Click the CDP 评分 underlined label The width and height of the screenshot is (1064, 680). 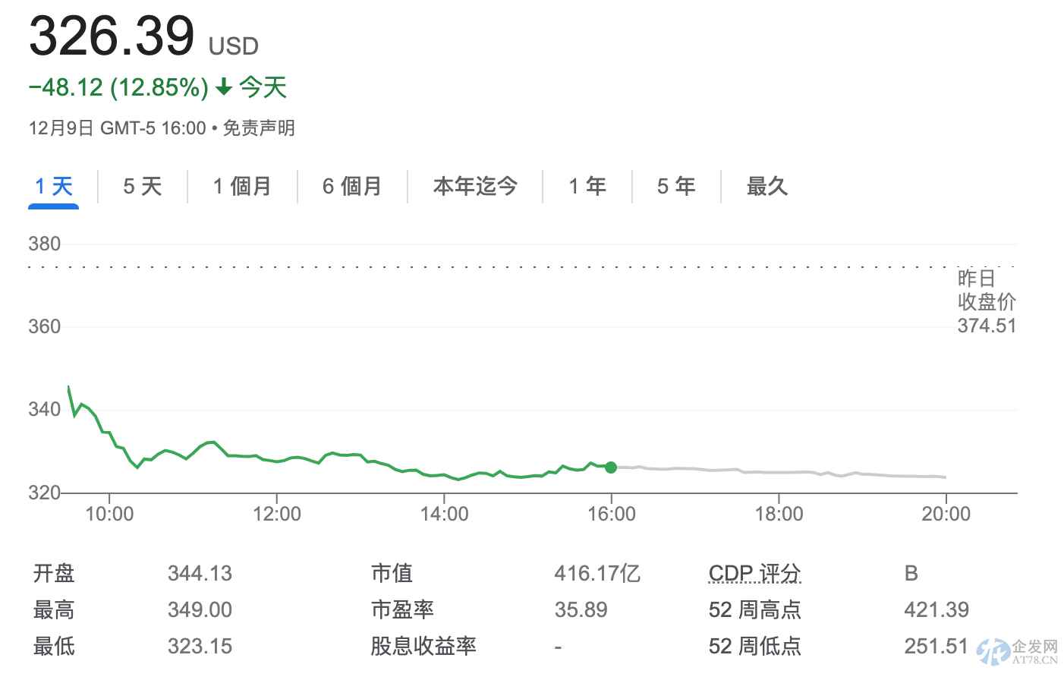(754, 573)
